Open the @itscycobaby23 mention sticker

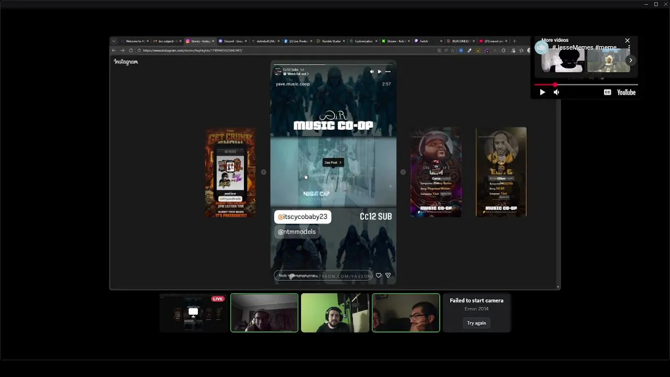pos(303,217)
